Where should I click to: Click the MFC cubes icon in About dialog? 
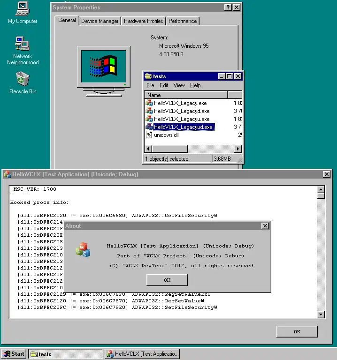(83, 250)
